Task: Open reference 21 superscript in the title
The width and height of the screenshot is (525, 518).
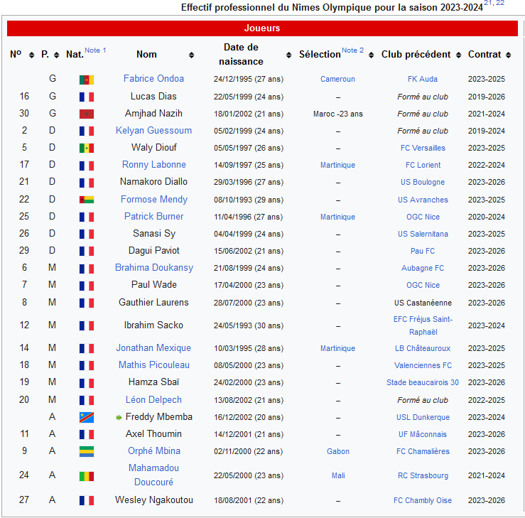Action: [x=488, y=4]
